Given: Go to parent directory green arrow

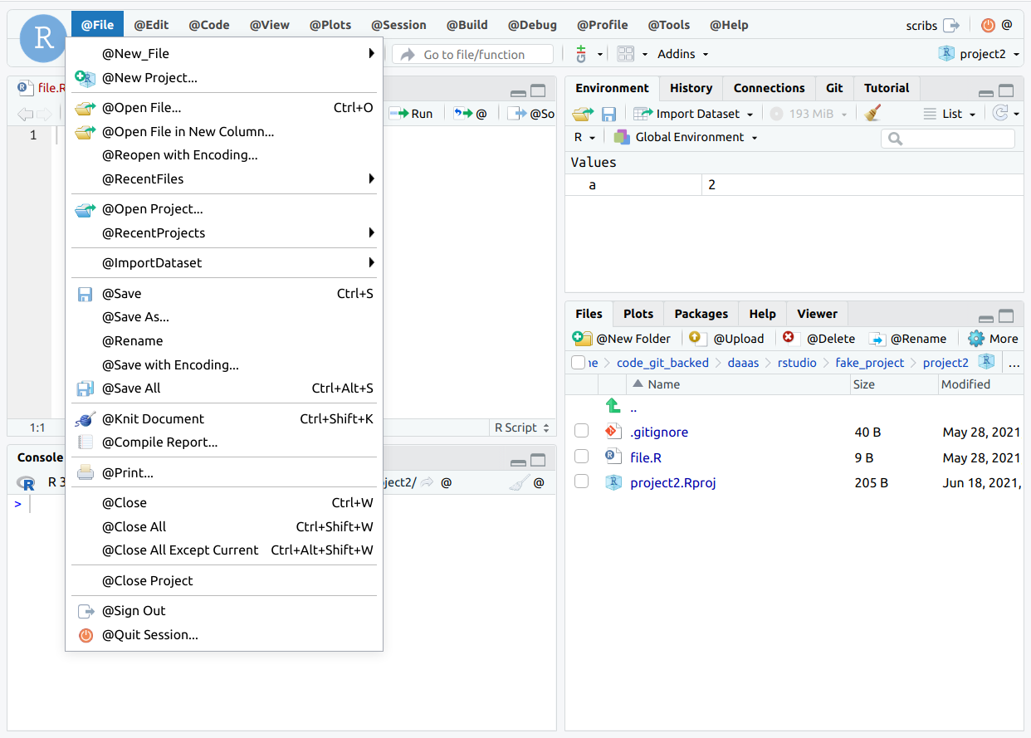Looking at the screenshot, I should tap(613, 406).
